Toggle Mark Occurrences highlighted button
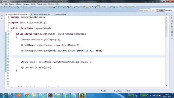This screenshot has width=174, height=98. [x=98, y=7]
